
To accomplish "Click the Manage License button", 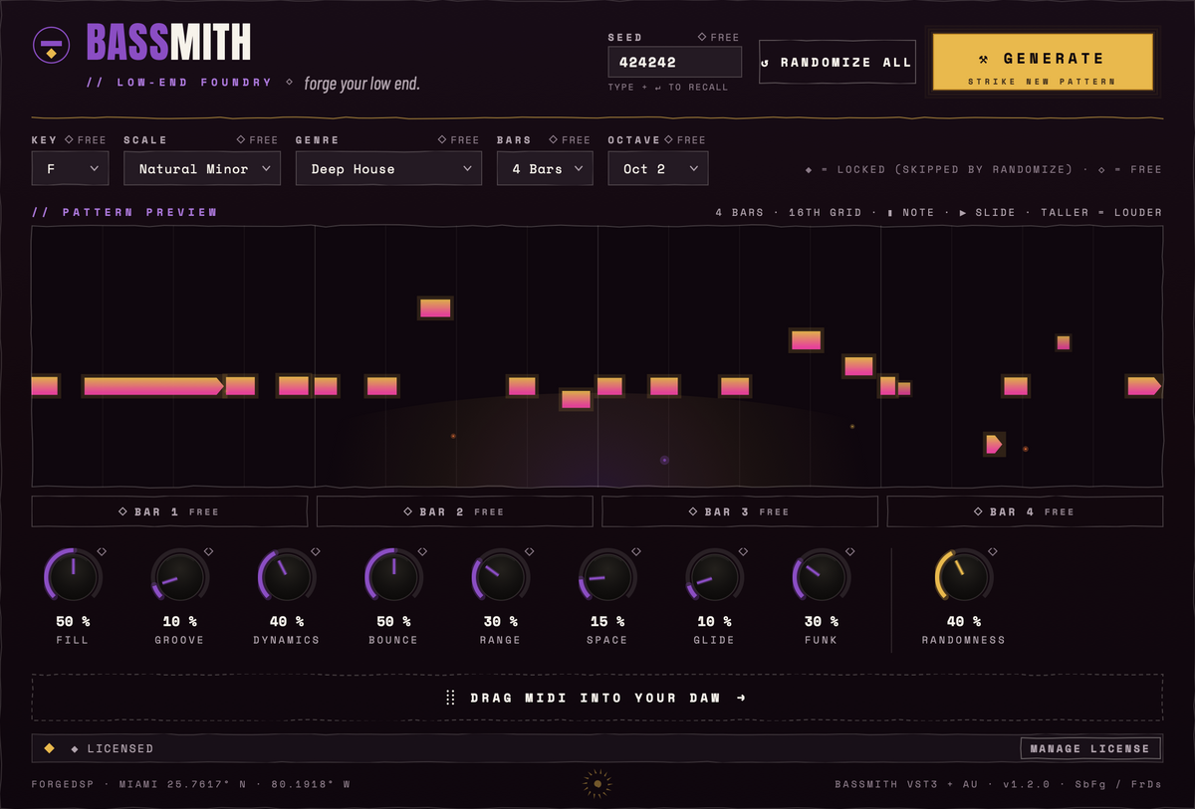I will pos(1090,748).
